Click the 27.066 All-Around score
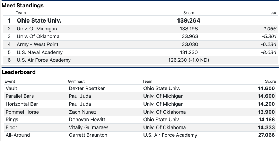The height and width of the screenshot is (141, 279). coord(267,135)
